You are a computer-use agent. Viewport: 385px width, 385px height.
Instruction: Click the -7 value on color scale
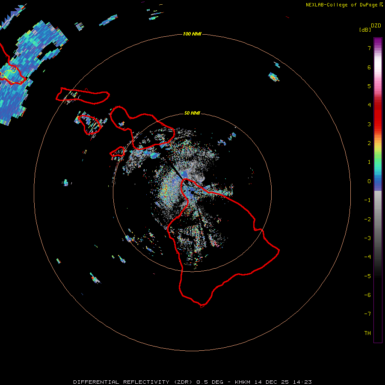(x=367, y=314)
